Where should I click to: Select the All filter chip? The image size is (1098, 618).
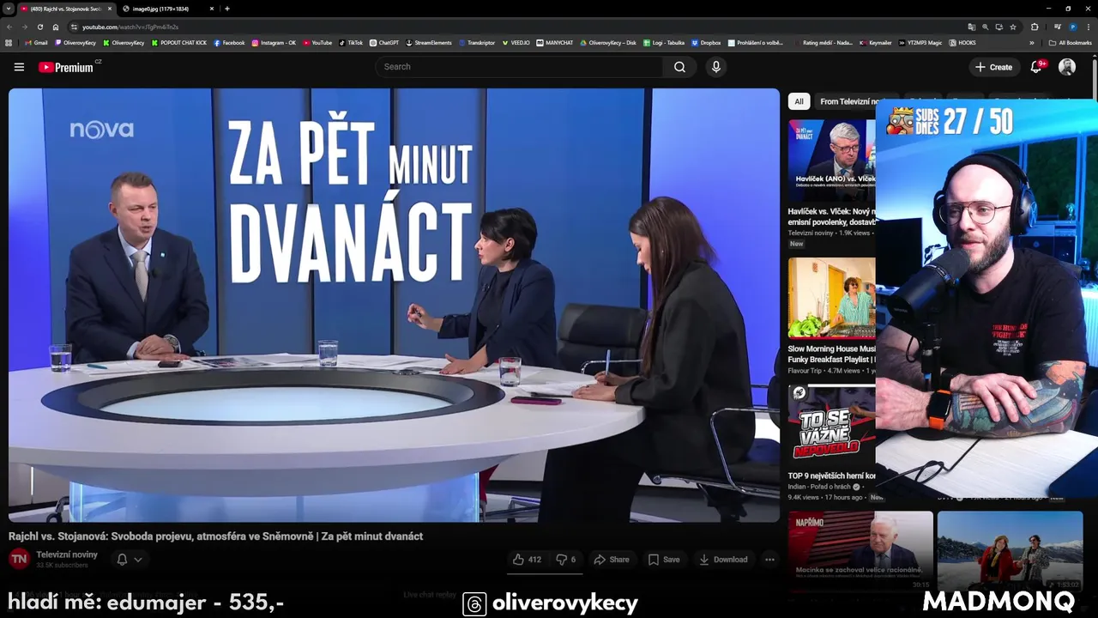pos(799,101)
